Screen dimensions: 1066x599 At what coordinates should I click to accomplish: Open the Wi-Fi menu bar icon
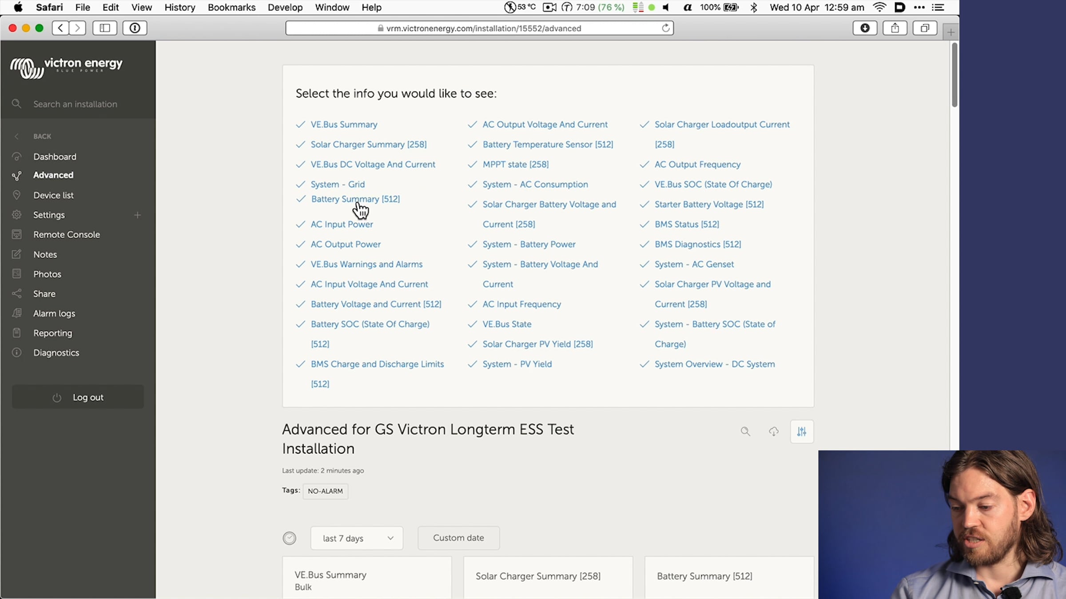coord(879,7)
